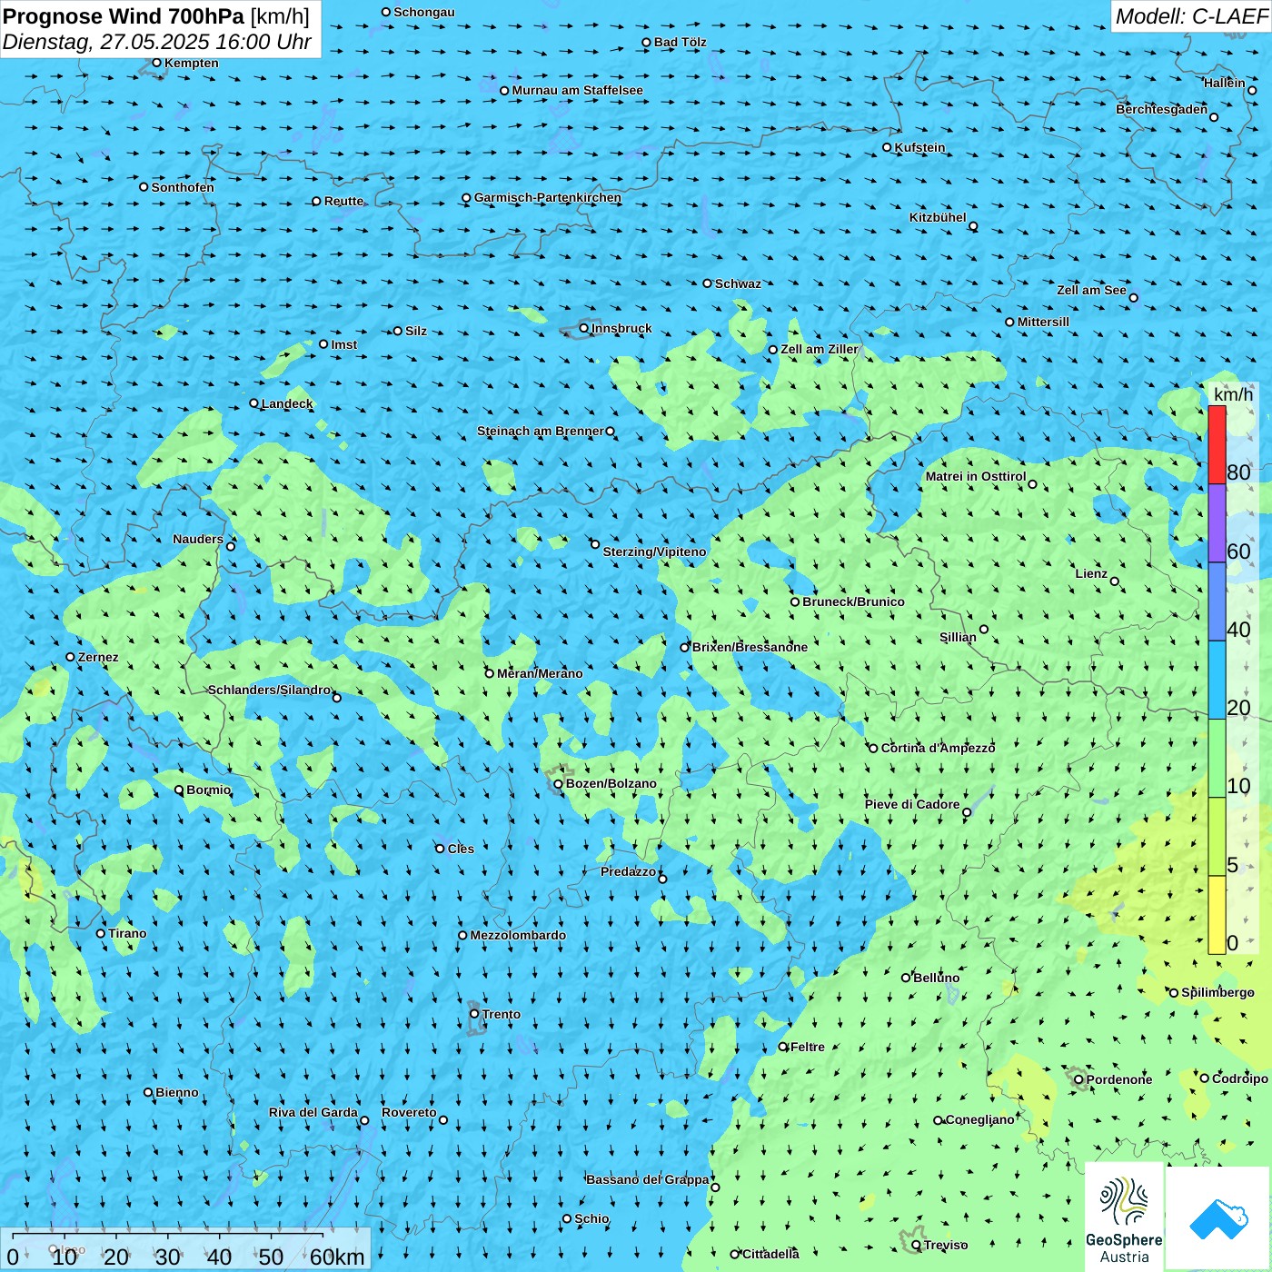Viewport: 1272px width, 1272px height.
Task: Click the Meran/Merano city marker
Action: pos(490,673)
